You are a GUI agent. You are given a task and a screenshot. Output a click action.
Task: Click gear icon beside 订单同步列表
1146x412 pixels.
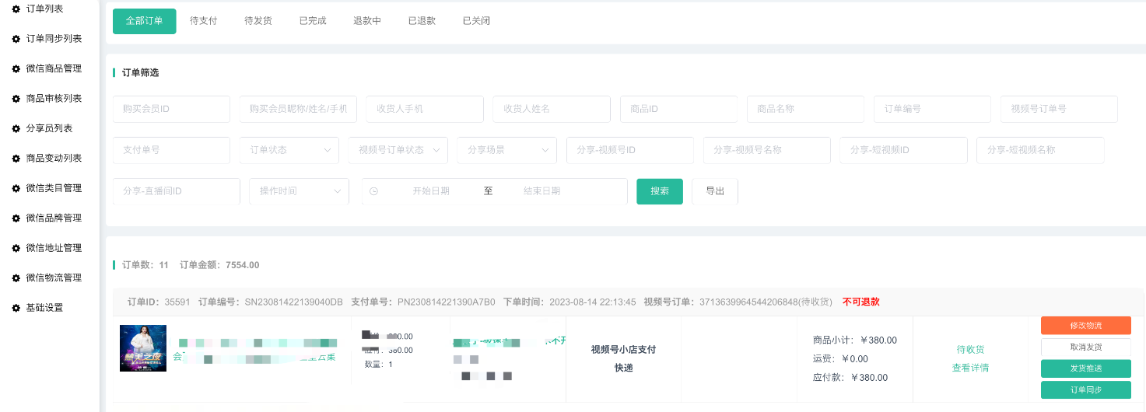coord(16,39)
